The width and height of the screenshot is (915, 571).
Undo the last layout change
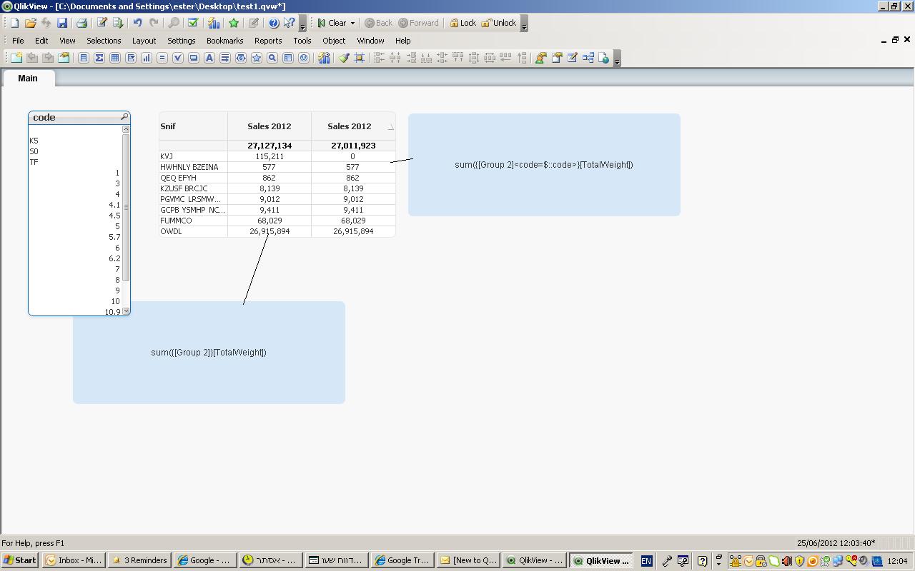coord(137,23)
